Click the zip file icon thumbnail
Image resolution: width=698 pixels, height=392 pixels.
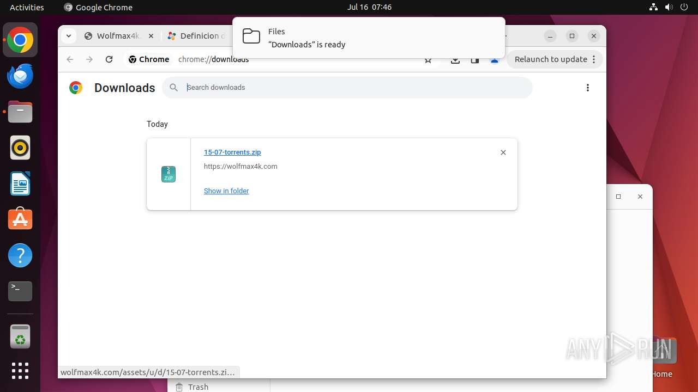tap(169, 174)
